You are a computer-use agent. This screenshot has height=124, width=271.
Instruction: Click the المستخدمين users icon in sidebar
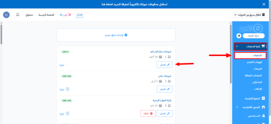tap(263, 116)
